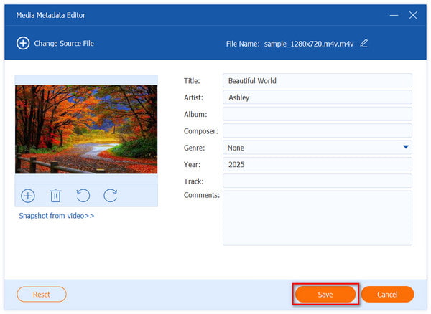
Task: Click the empty Composer text field
Action: [317, 130]
